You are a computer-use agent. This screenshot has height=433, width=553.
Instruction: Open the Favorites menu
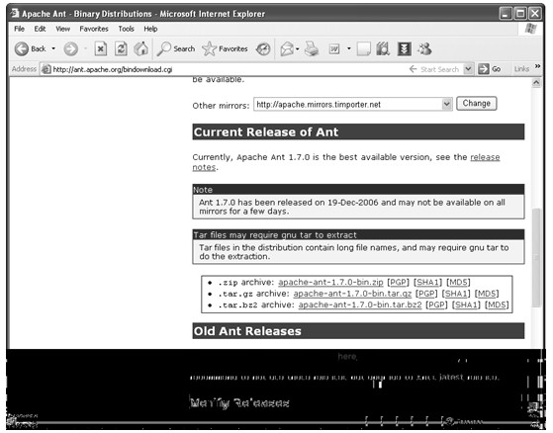94,29
